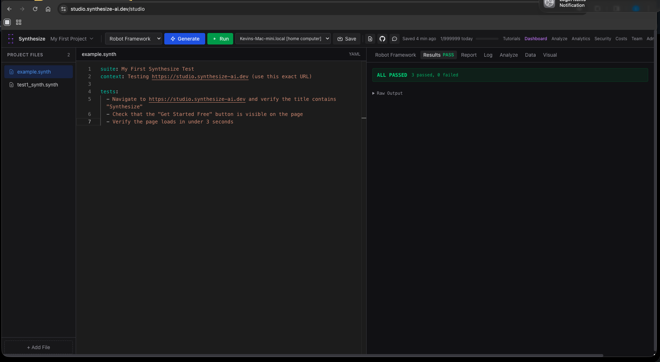Open the Tutorials link
660x362 pixels.
click(x=511, y=38)
